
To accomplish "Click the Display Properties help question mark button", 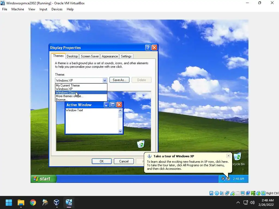I will point(148,47).
